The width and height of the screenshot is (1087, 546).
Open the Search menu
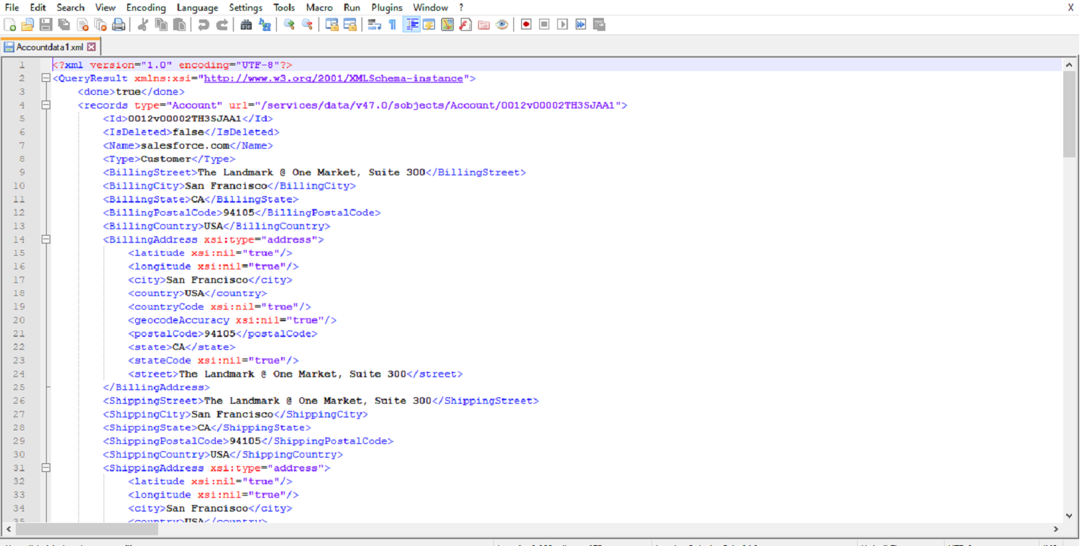(x=70, y=7)
